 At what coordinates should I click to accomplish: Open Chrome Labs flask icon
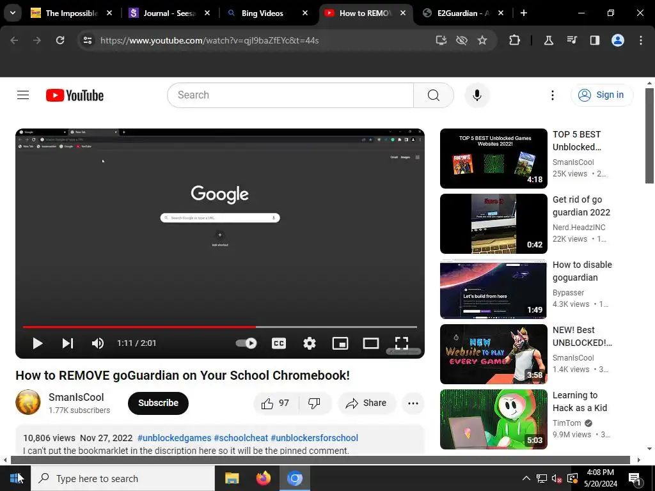pos(548,40)
